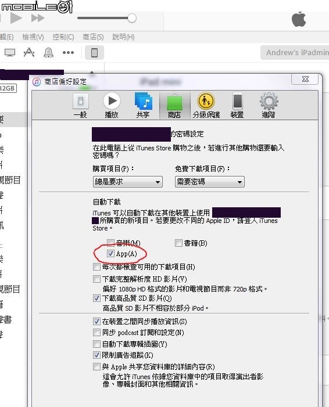Close the 商店偏好設定 dialog
The width and height of the screenshot is (329, 407).
(x=305, y=79)
